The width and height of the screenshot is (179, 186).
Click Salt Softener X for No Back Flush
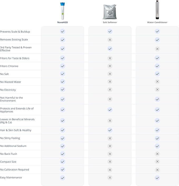pyautogui.click(x=110, y=154)
